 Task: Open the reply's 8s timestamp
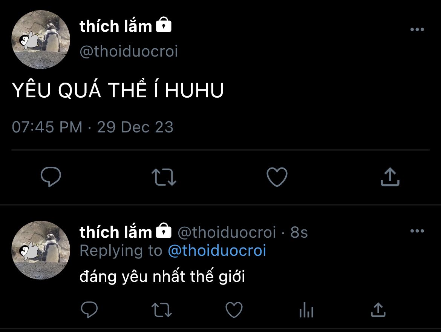[299, 232]
